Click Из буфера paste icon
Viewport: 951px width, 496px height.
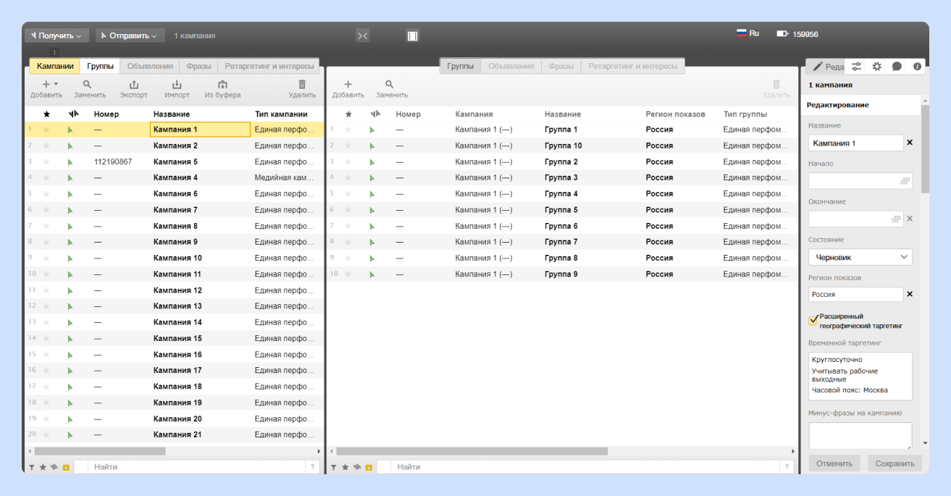[x=222, y=85]
